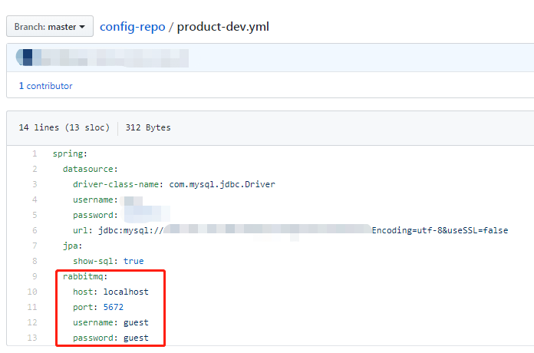The image size is (534, 353).
Task: Select line number 4
Action: [x=35, y=200]
